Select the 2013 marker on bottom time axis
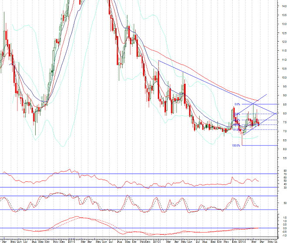287x243 pixels. click(242, 239)
